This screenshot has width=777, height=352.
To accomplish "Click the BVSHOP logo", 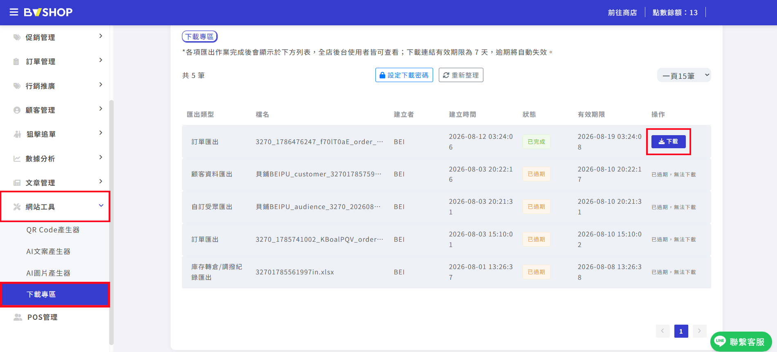I will coord(48,12).
